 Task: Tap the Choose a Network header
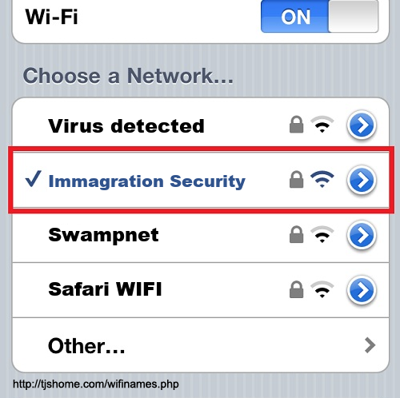(x=128, y=76)
